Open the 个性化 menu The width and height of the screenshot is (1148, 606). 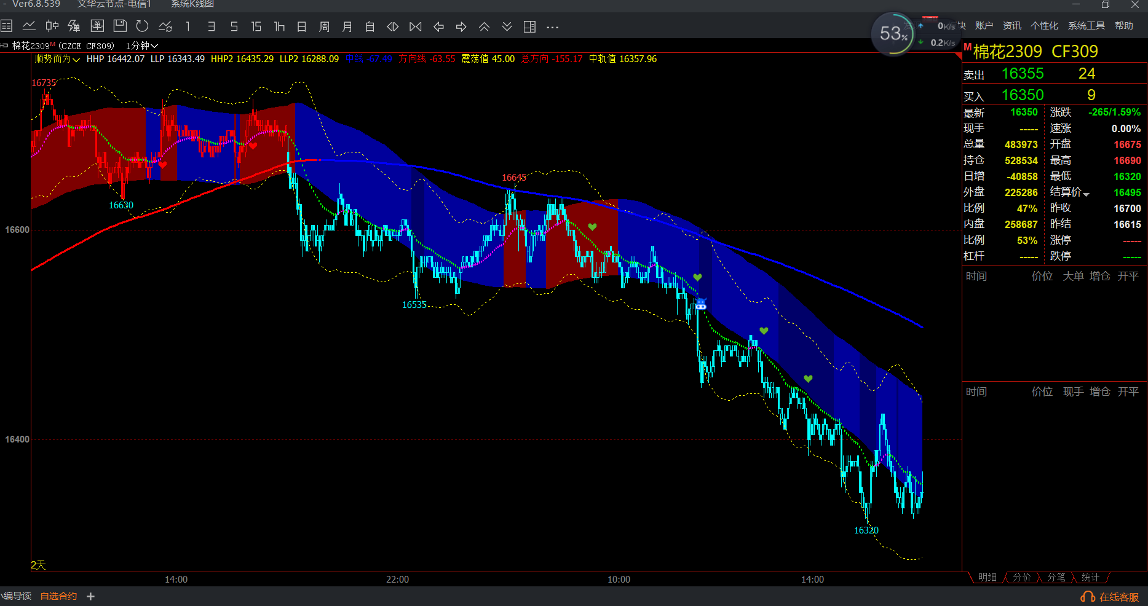click(x=1044, y=25)
